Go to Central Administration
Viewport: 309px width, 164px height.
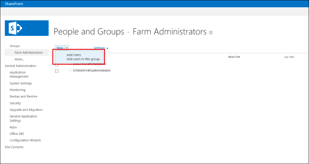(21, 66)
